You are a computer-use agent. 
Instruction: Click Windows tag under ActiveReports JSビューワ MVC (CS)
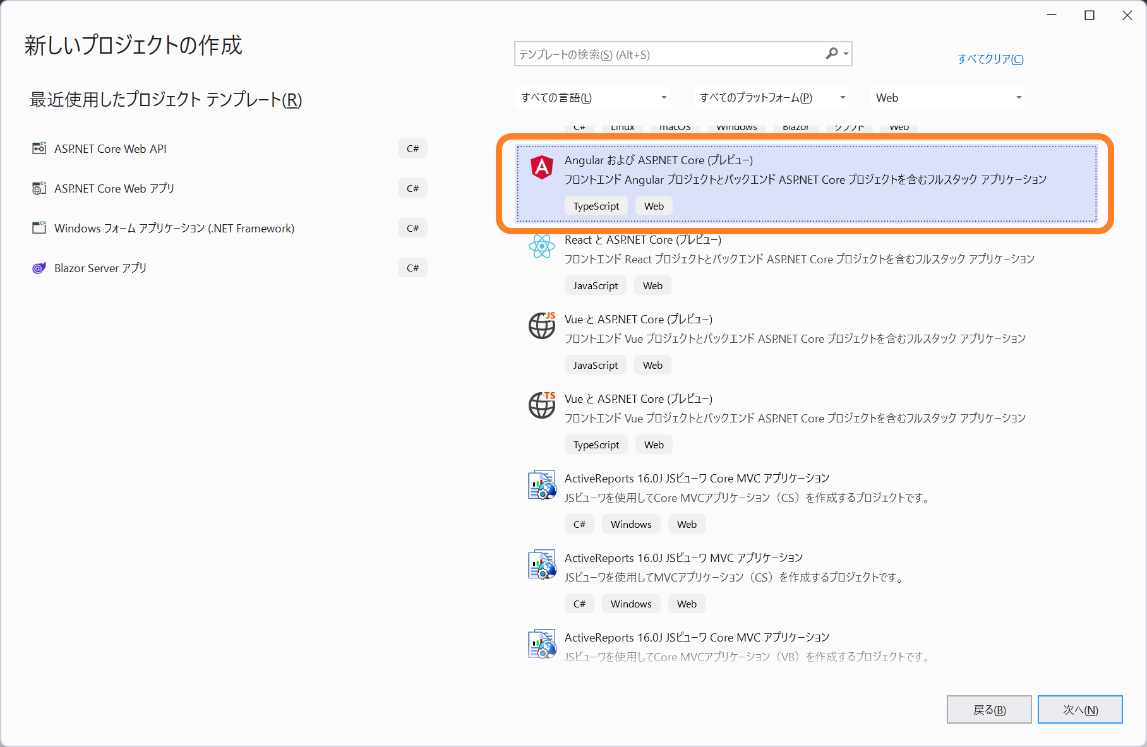point(631,604)
